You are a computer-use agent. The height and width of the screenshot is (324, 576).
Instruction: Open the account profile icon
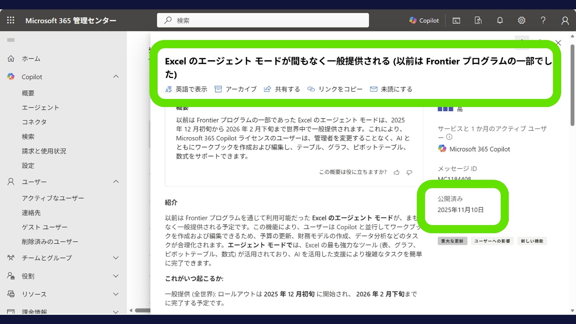(x=565, y=20)
